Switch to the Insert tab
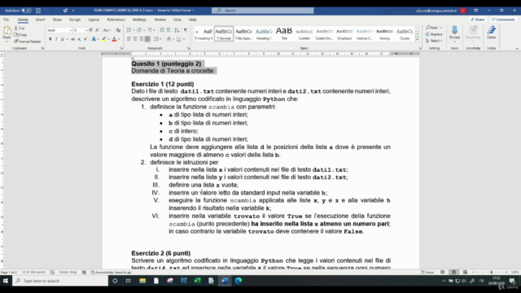Viewport: 521px width, 293px height. coord(40,20)
